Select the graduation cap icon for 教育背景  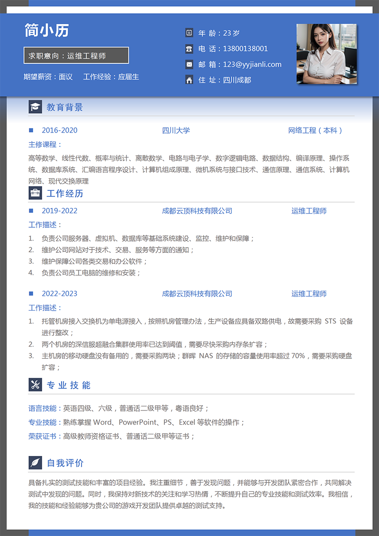tap(36, 107)
